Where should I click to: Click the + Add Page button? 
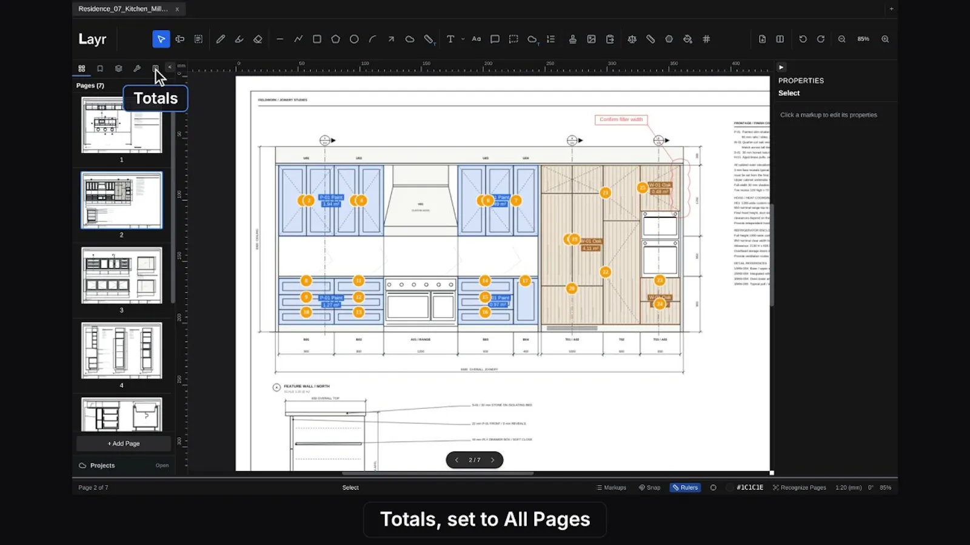point(124,443)
